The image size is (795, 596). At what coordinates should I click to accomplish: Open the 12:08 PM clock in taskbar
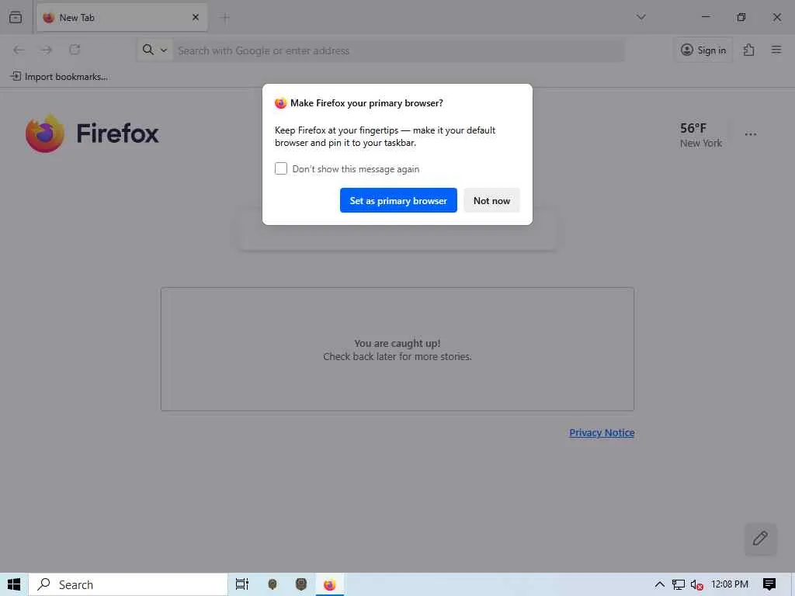[730, 584]
